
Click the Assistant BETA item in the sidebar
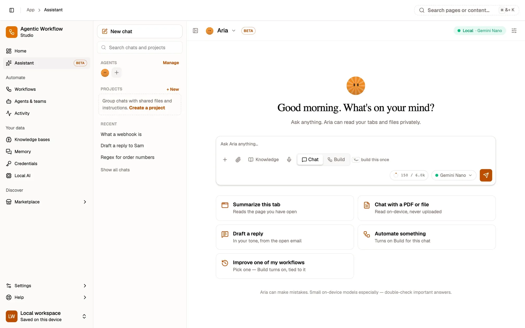[46, 63]
